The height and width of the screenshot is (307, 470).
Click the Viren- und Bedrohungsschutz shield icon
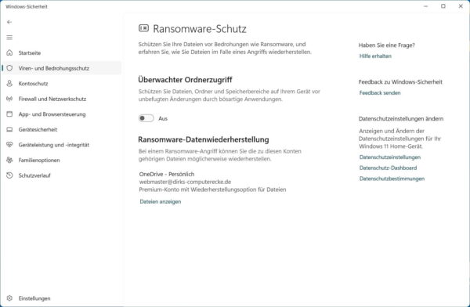[x=9, y=68]
